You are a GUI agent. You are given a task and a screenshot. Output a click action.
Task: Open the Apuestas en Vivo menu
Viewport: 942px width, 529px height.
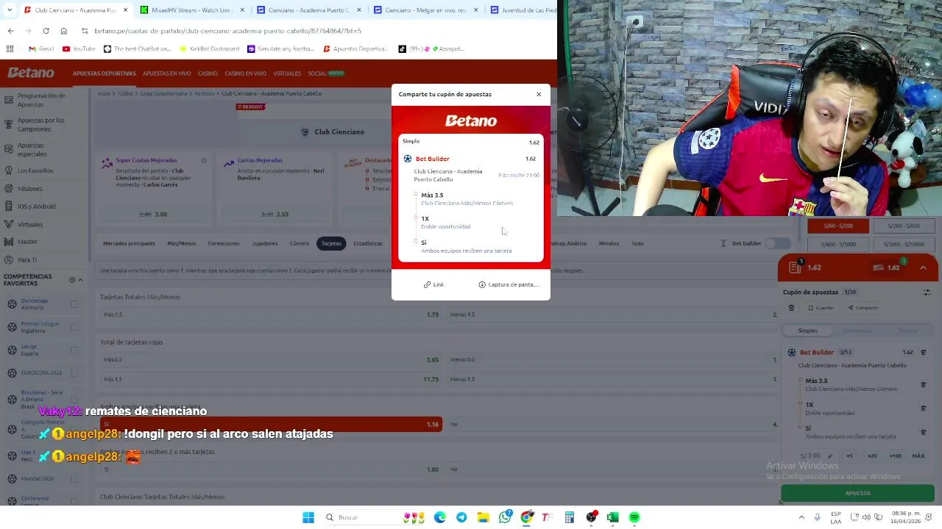click(x=167, y=73)
